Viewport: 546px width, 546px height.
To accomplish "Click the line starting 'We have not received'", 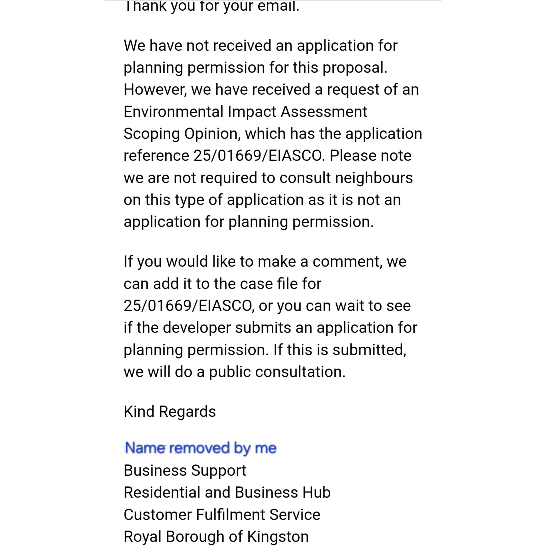I will pyautogui.click(x=260, y=46).
